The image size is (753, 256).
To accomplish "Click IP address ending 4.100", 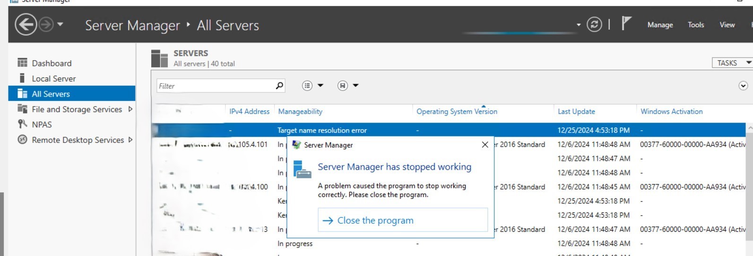I will 249,187.
